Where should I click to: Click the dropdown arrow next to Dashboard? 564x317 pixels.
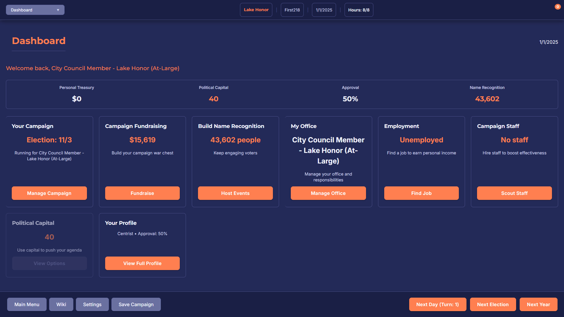[x=58, y=10]
